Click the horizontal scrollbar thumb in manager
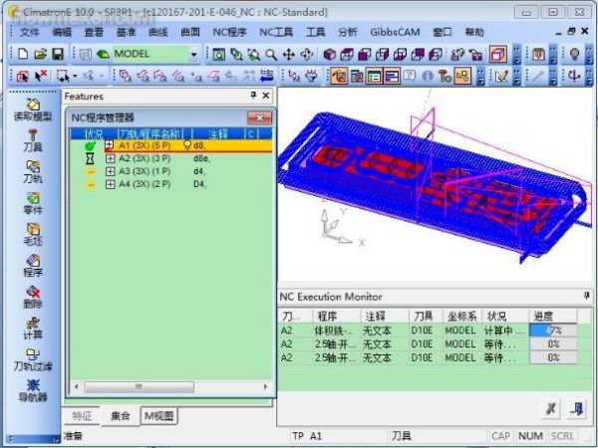 [139, 386]
